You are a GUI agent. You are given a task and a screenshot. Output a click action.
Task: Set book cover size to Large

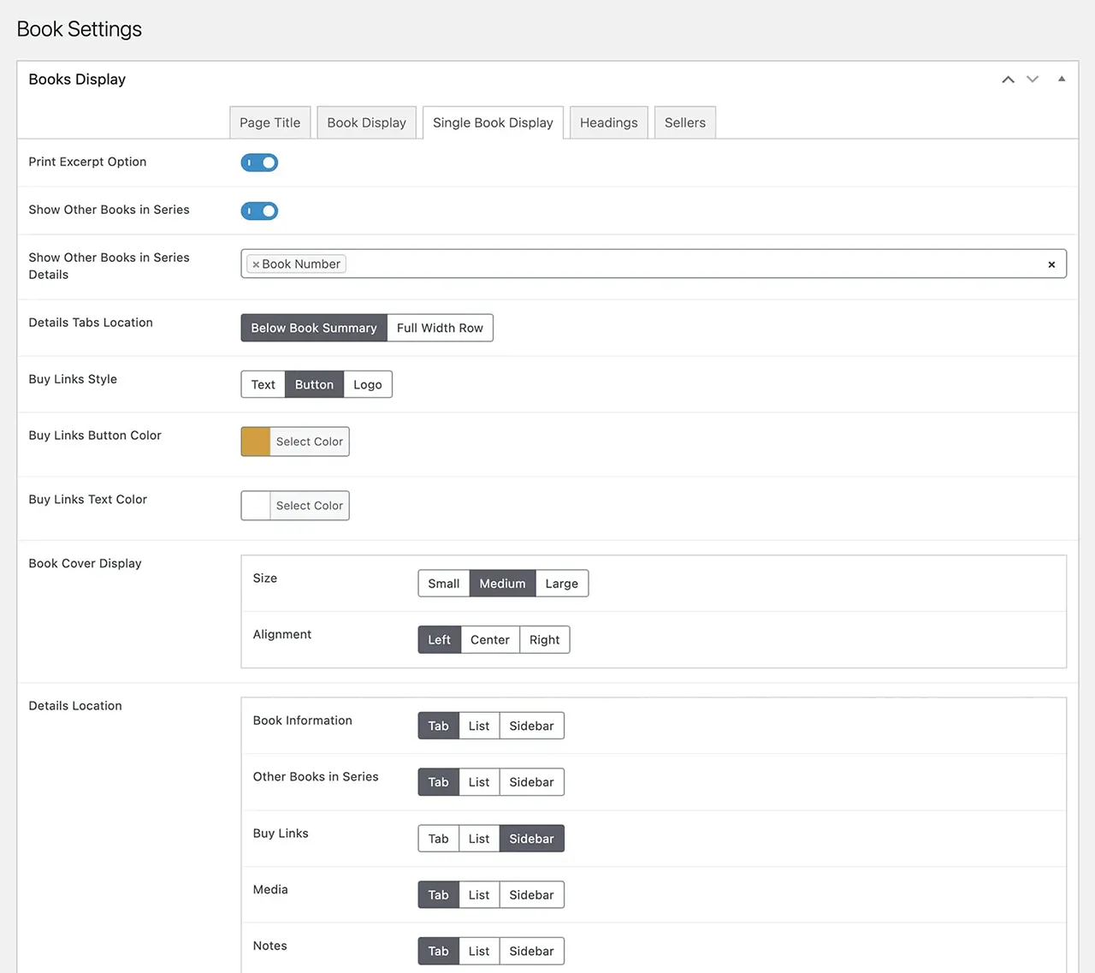click(x=561, y=583)
